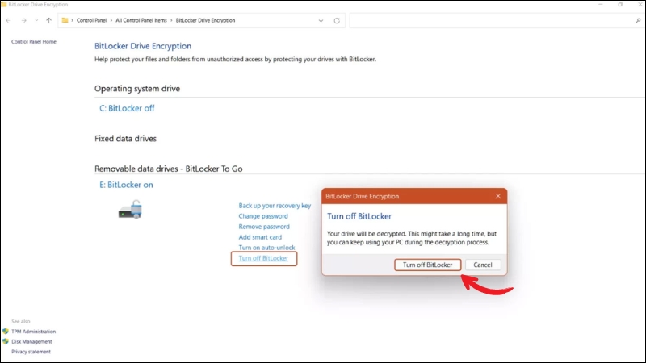646x363 pixels.
Task: Click Removable data drives - BitLocker To Go
Action: tap(169, 169)
